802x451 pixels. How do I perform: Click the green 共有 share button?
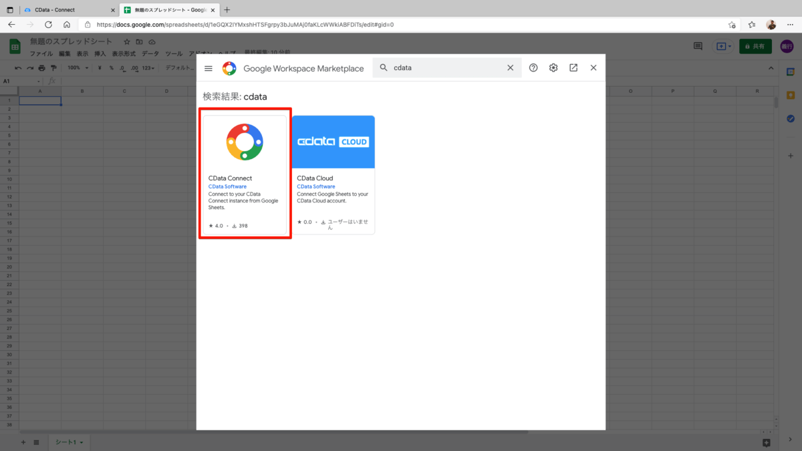click(755, 46)
